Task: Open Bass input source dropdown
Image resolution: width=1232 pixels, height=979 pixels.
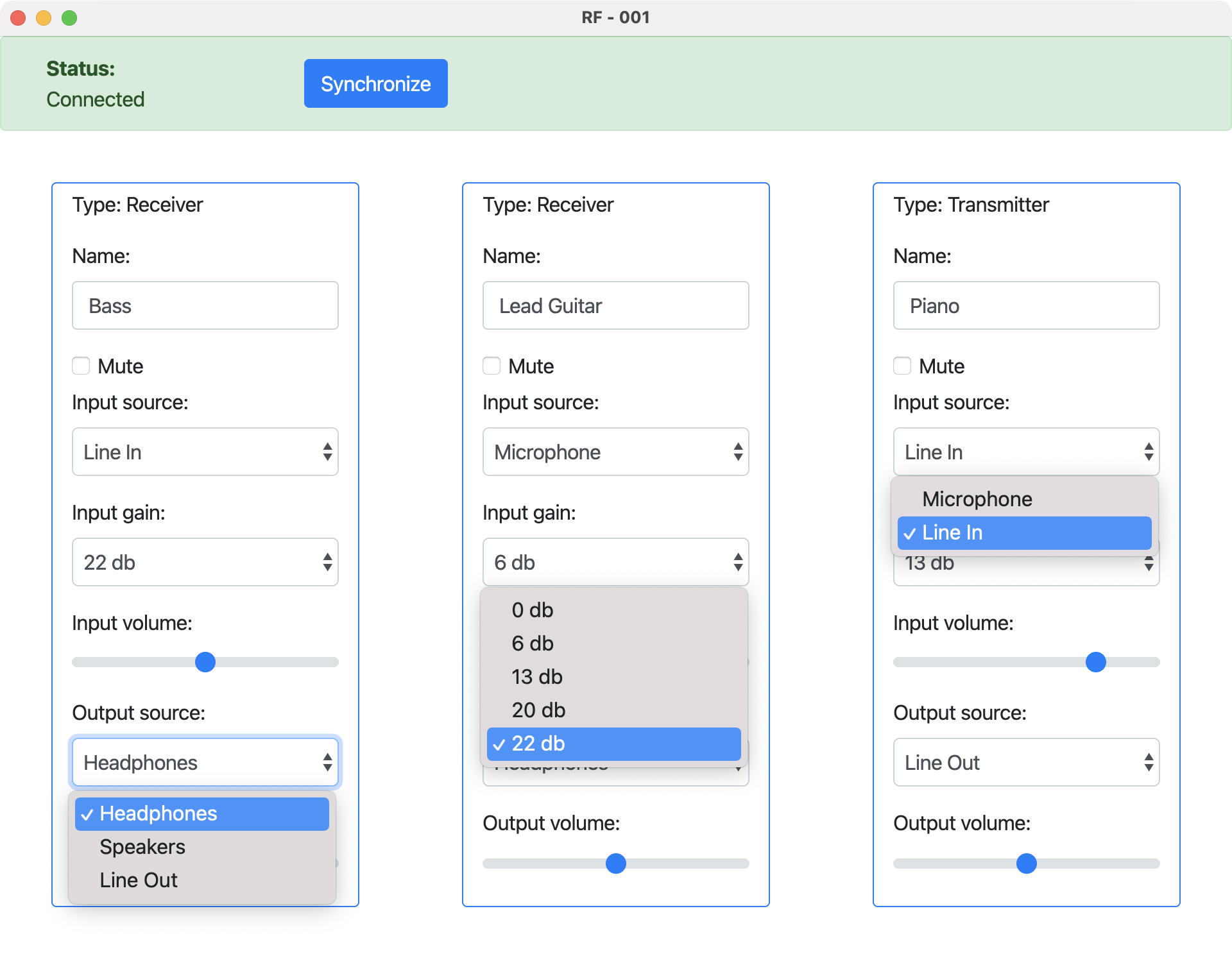Action: 205,452
